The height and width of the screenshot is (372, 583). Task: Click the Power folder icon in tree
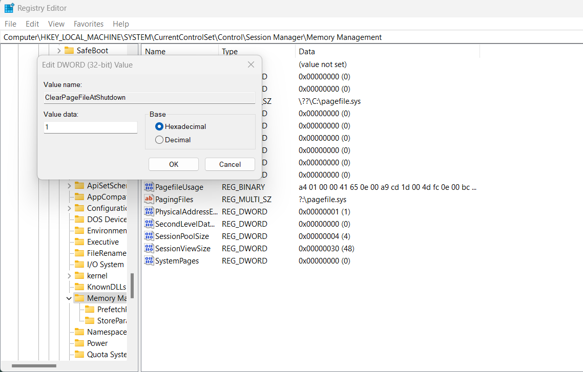[79, 343]
